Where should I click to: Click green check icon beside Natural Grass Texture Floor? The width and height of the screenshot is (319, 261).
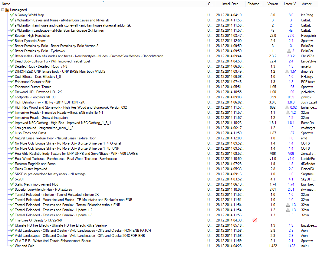[12, 138]
